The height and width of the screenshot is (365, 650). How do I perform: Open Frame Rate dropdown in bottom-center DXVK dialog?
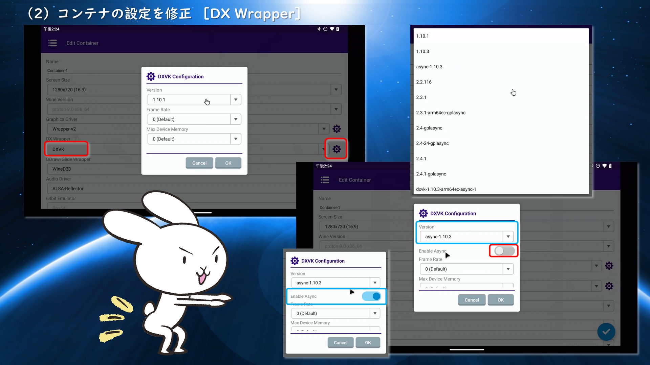pos(336,313)
